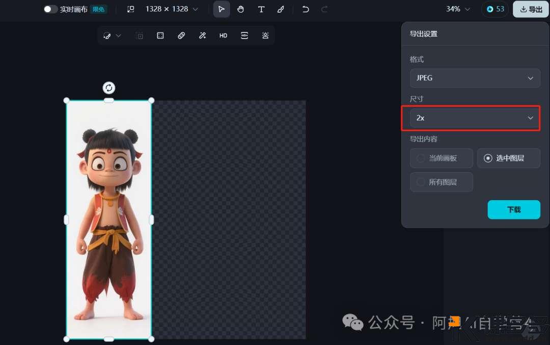
Task: Click the top-right corner resize handle
Action: (x=151, y=101)
